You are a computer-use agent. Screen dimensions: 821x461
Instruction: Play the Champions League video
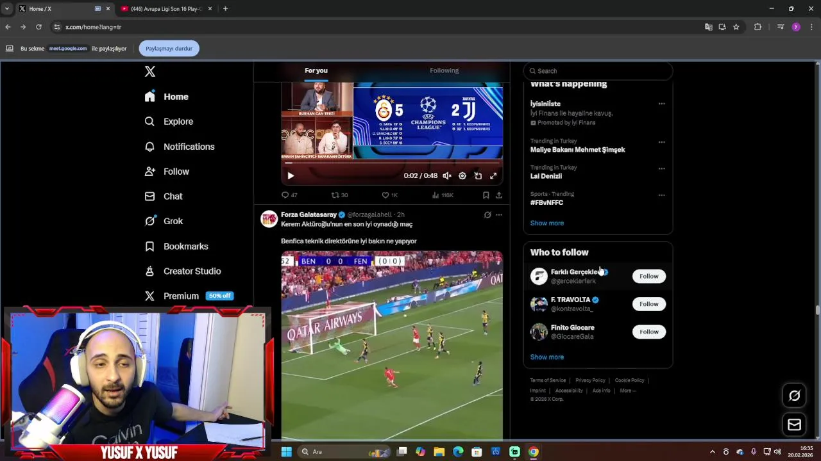coord(291,175)
